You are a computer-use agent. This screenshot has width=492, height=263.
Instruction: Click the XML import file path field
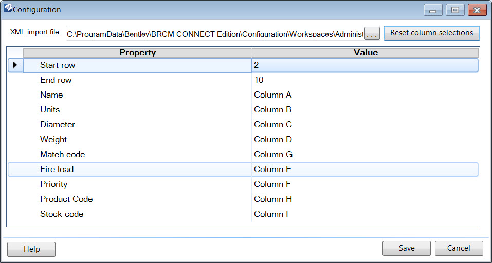215,33
